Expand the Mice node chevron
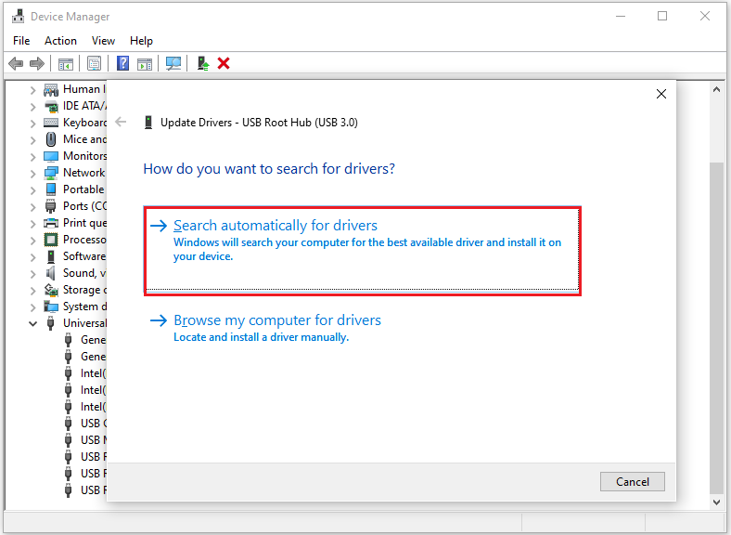This screenshot has width=731, height=535. 32,139
